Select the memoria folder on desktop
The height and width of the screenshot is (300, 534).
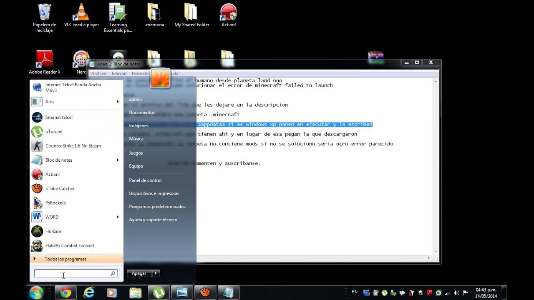point(155,16)
